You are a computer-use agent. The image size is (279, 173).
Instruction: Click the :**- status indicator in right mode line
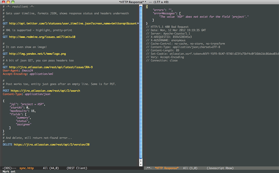pos(148,168)
